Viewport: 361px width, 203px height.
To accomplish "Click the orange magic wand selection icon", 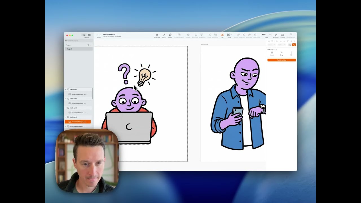I will (294, 45).
